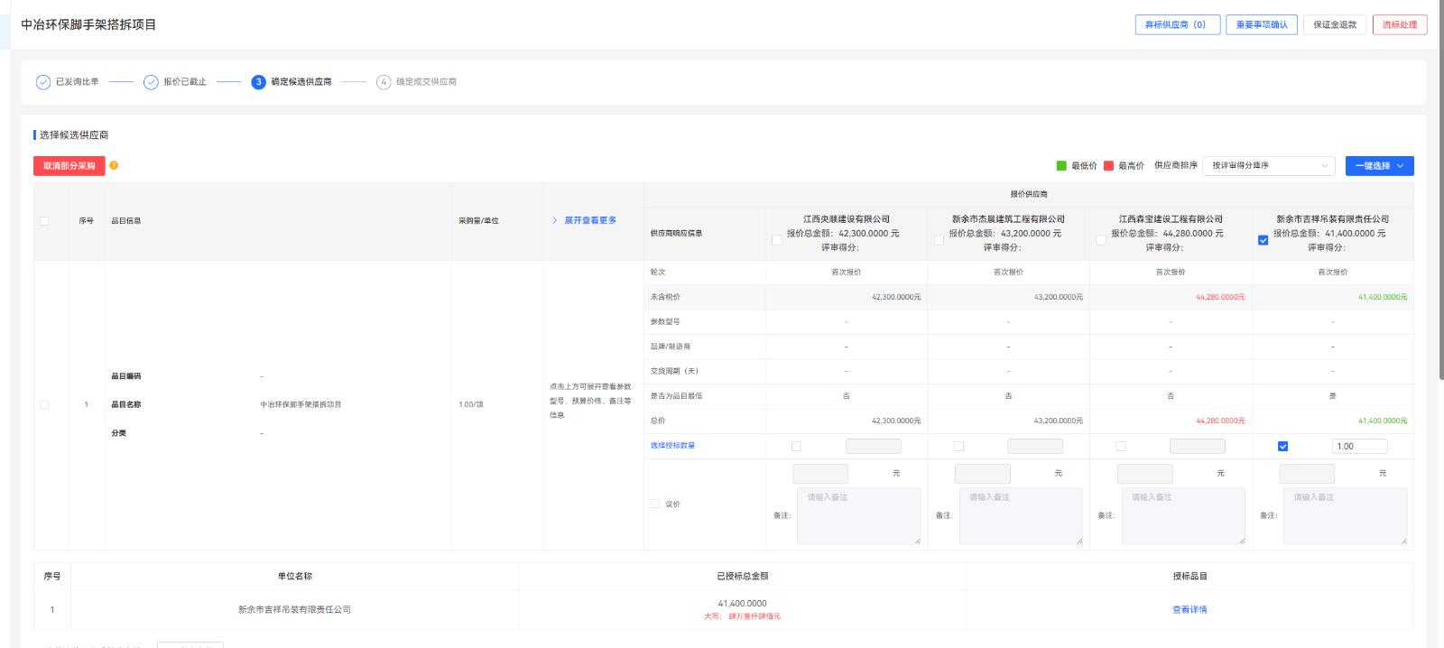Expand the 一键选择 dropdown button
The width and height of the screenshot is (1444, 648).
coord(1379,166)
